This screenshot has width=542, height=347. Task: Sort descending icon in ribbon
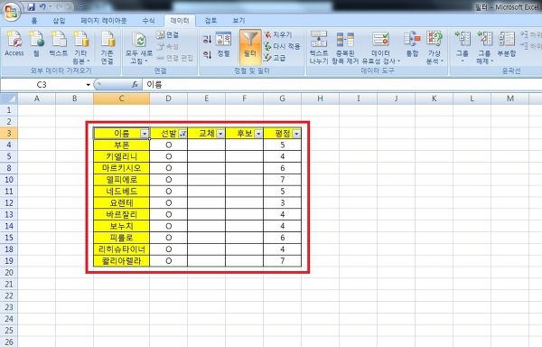click(x=207, y=54)
